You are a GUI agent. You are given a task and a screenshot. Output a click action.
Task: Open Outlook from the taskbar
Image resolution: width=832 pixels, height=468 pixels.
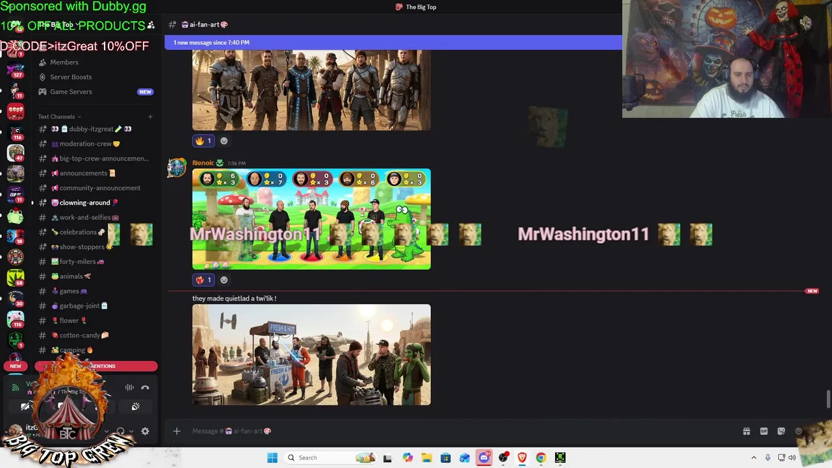[x=465, y=458]
